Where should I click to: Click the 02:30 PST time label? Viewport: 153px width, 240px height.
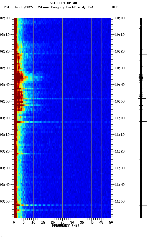(5, 68)
